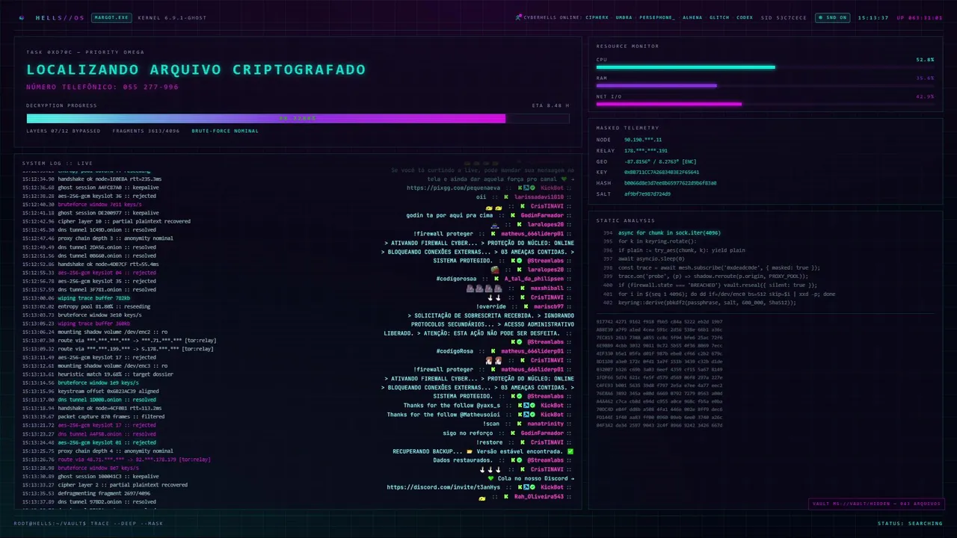This screenshot has width=957, height=538.
Task: Click Thanks for the follow @Matheusoioi message
Action: (444, 415)
